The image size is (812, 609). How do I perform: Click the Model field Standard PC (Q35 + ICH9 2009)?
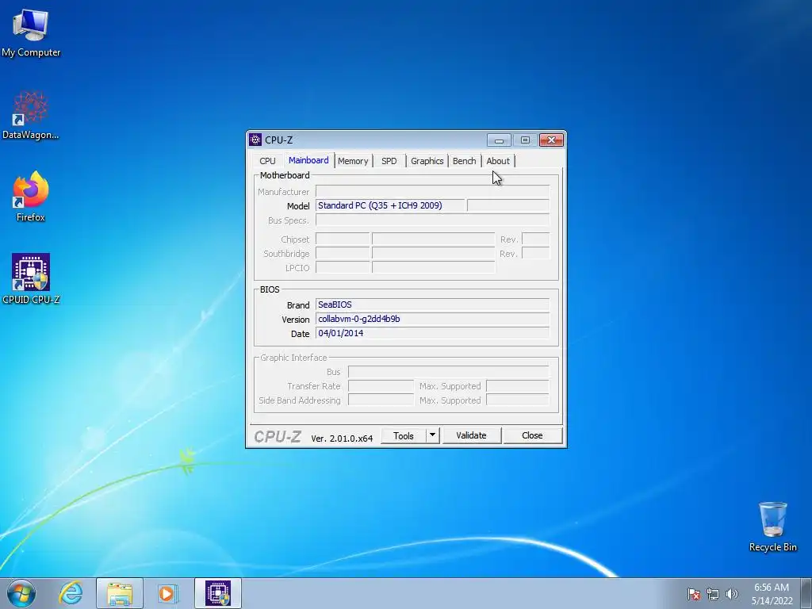pos(390,205)
